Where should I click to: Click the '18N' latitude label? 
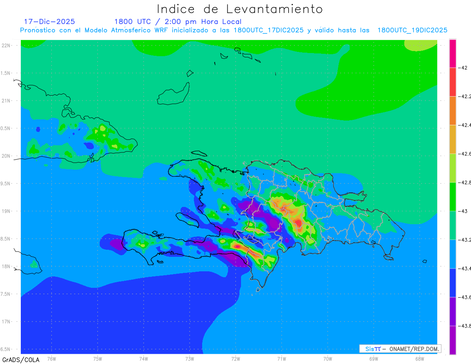tap(6, 266)
